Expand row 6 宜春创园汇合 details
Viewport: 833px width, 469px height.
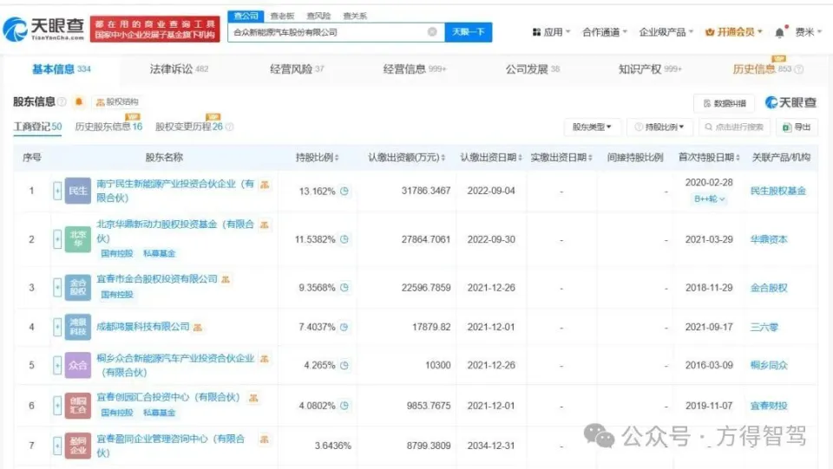(57, 406)
